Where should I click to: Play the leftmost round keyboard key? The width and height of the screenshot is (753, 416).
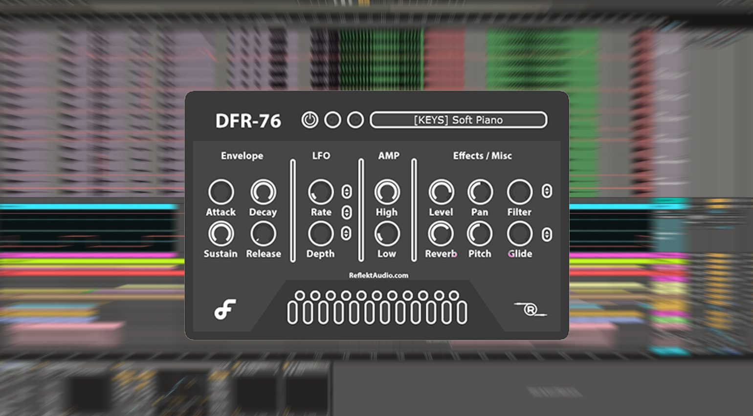click(300, 295)
